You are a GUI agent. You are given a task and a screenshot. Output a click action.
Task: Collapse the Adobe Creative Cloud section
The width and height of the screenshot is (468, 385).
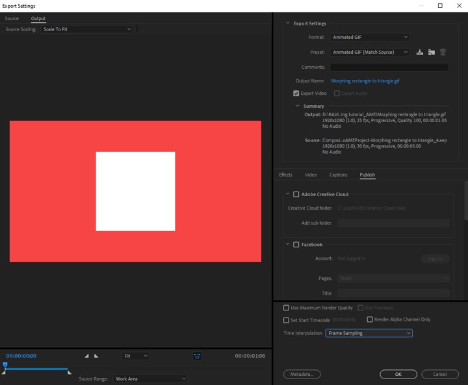coord(287,194)
